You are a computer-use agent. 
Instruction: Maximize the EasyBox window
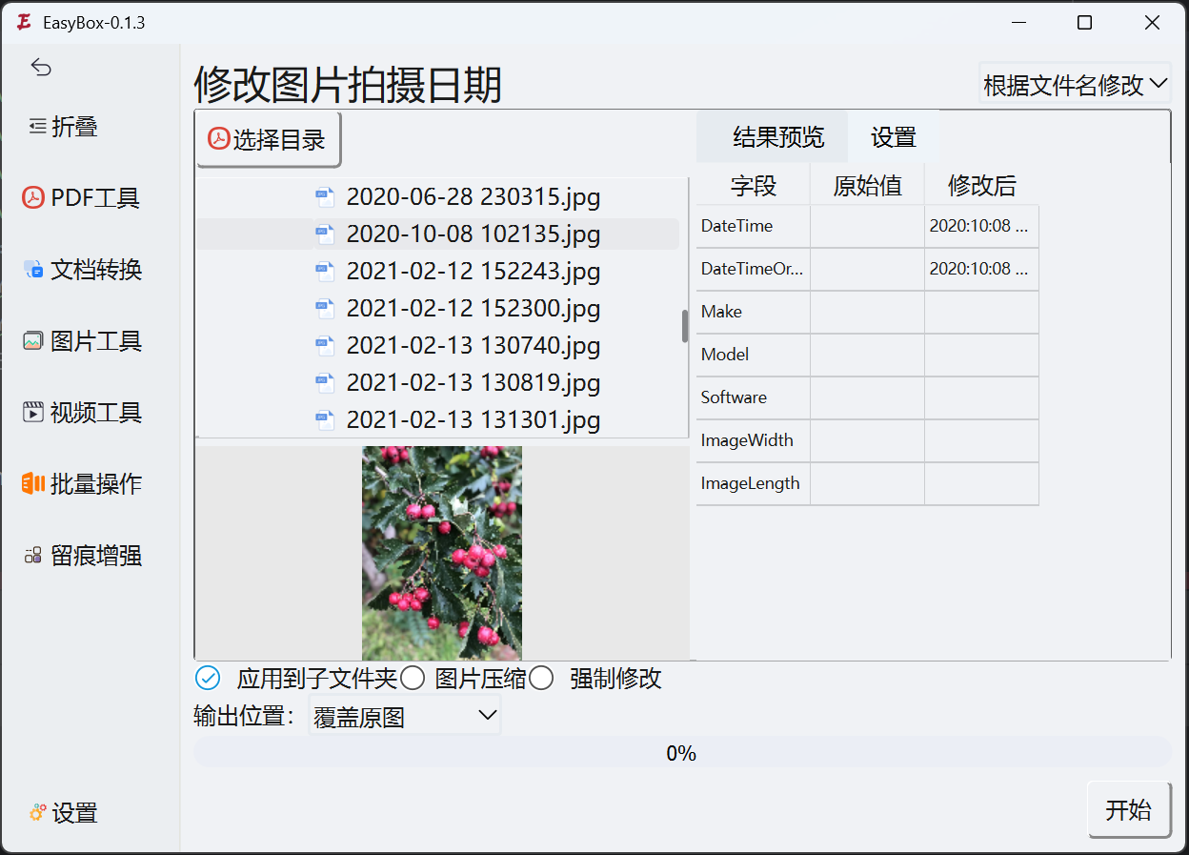click(1084, 23)
